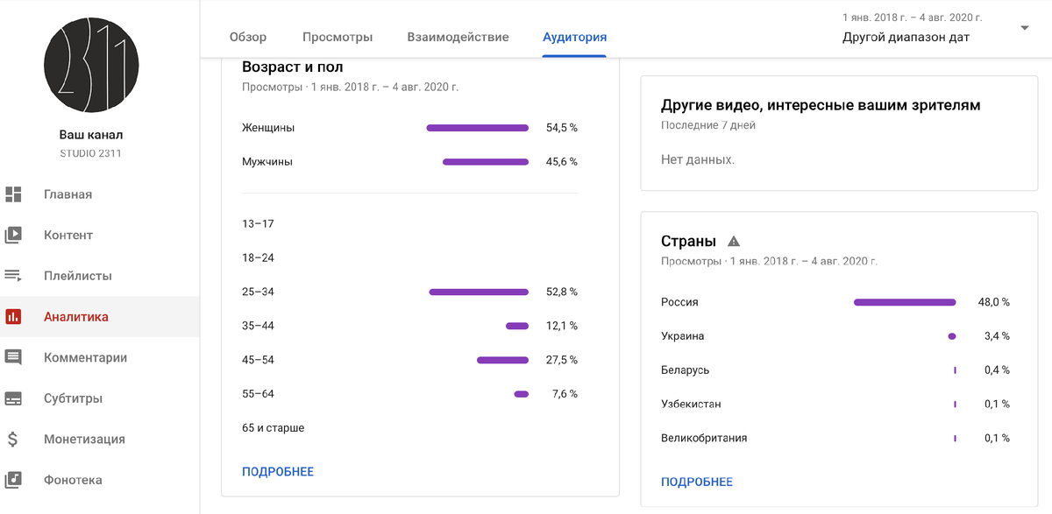Image resolution: width=1052 pixels, height=514 pixels.
Task: Click the 25–34 age group bar
Action: [479, 292]
